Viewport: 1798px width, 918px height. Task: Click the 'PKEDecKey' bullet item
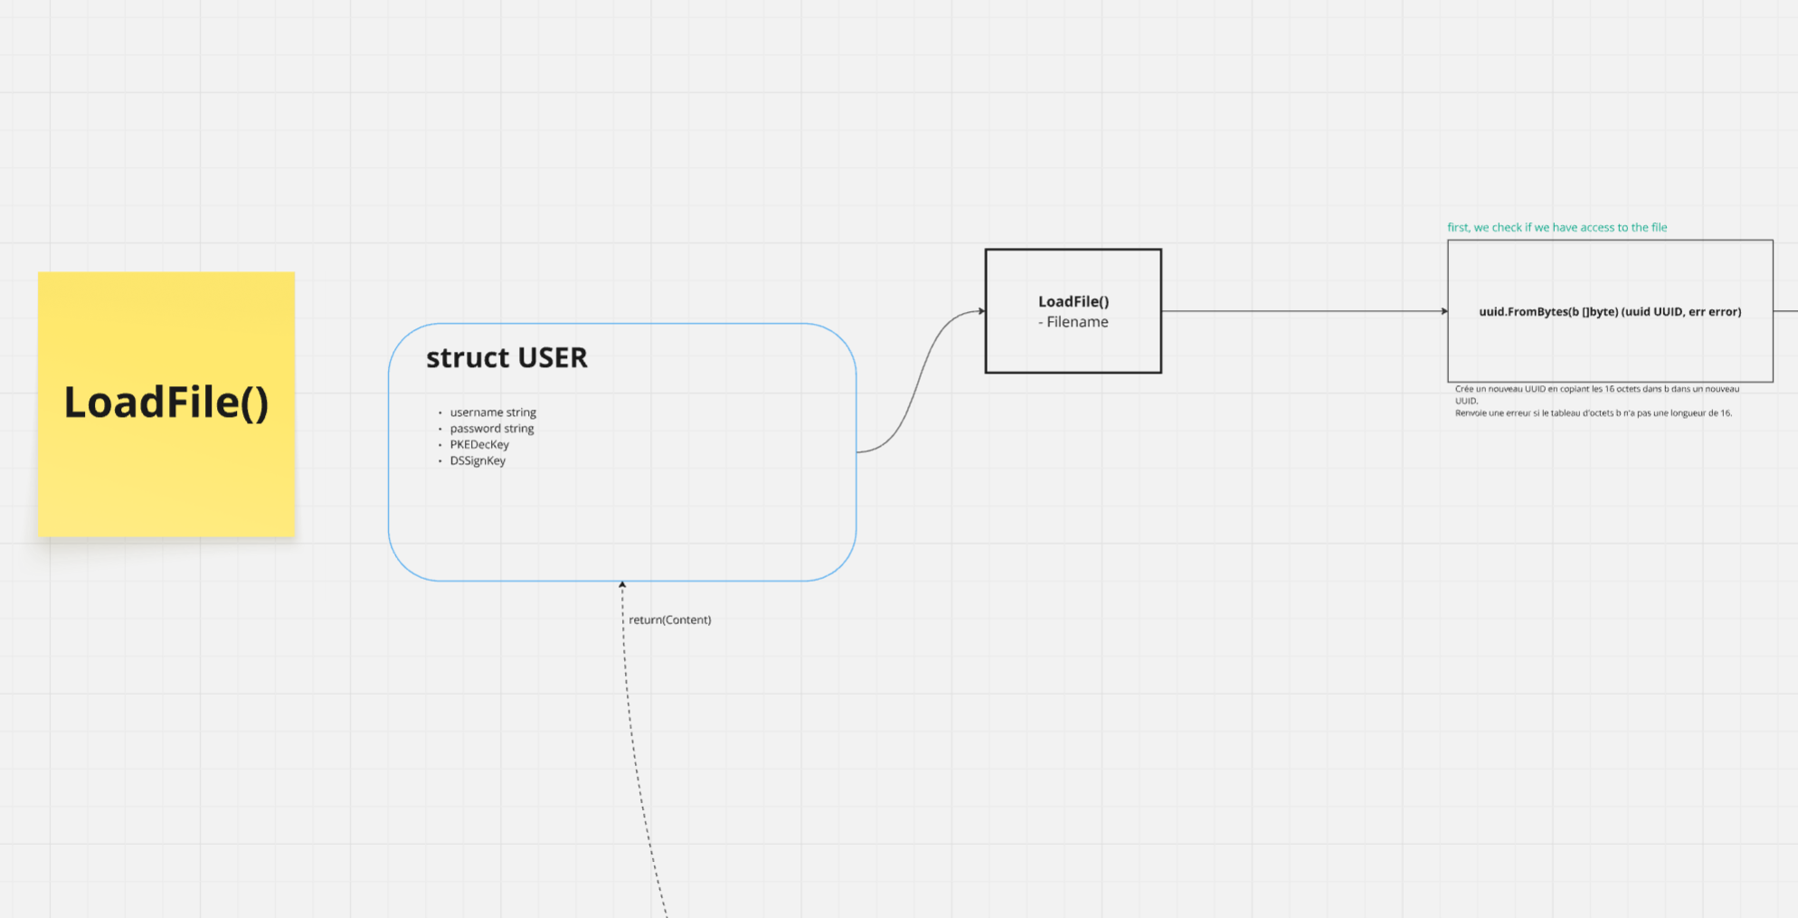(x=479, y=444)
